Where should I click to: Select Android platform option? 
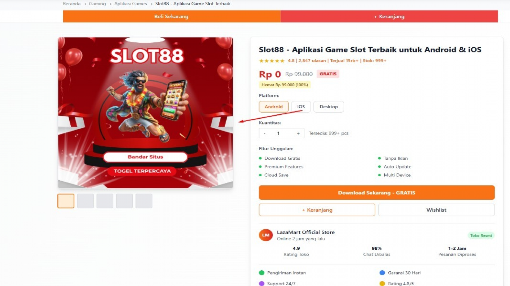coord(273,107)
